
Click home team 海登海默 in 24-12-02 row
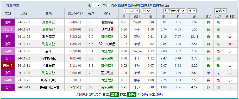[48, 22]
